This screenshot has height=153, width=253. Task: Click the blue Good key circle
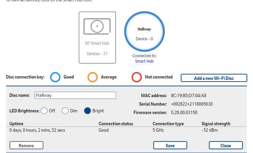point(55,77)
